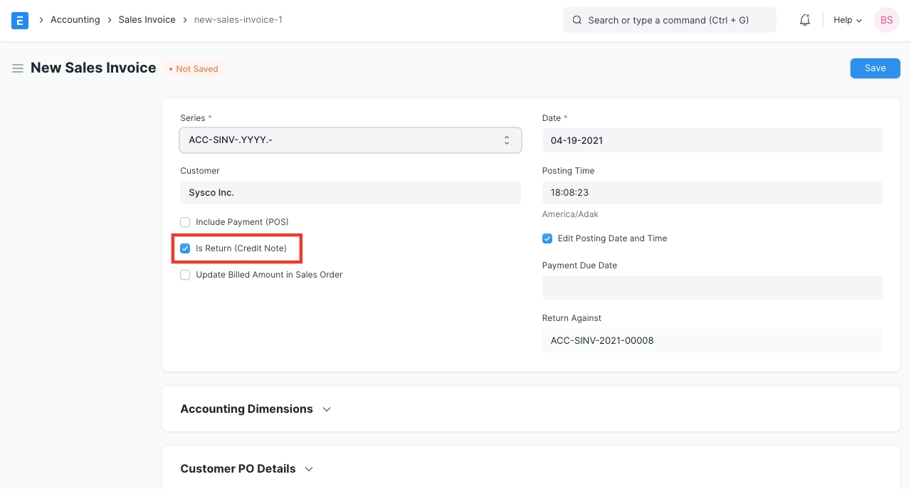
Task: Click the empty Payment Due Date field
Action: [712, 288]
